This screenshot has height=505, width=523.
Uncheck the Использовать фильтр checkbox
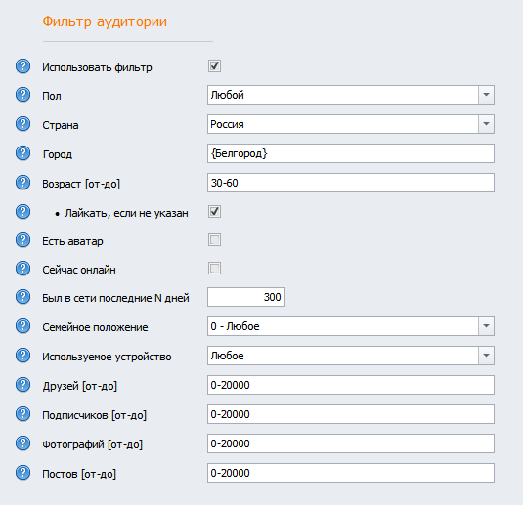click(214, 66)
